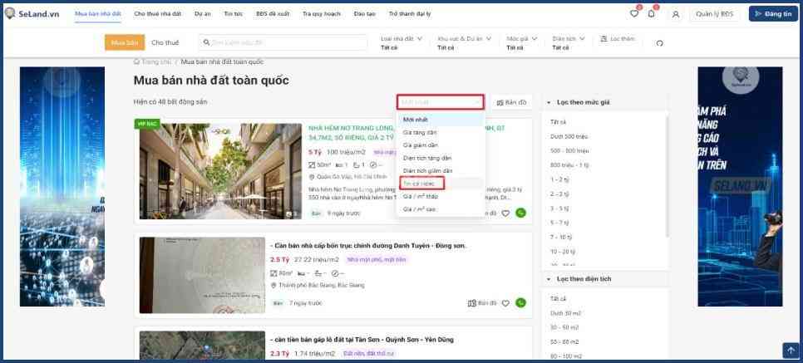Choose Giá tăng dần sort option
The height and width of the screenshot is (363, 803).
(420, 132)
